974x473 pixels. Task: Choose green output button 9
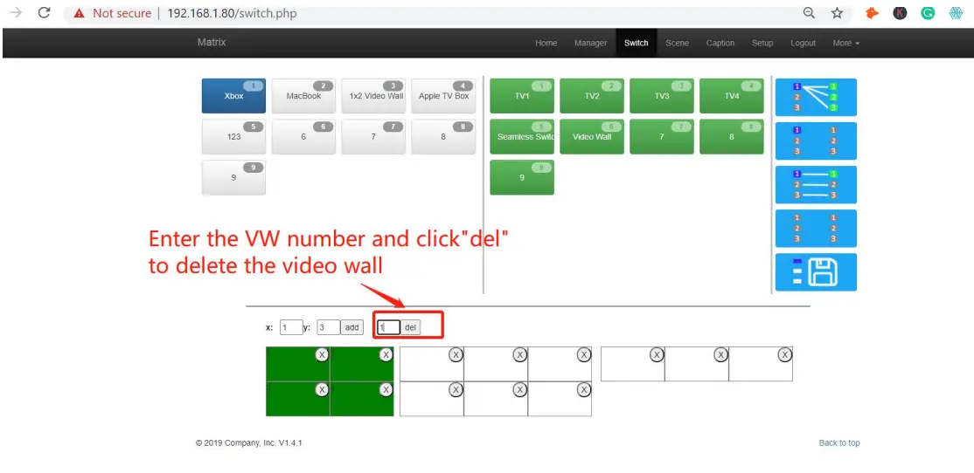click(x=522, y=177)
